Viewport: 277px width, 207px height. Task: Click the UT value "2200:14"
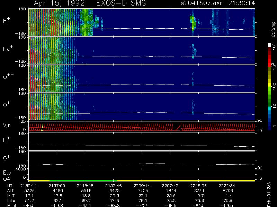click(142, 186)
